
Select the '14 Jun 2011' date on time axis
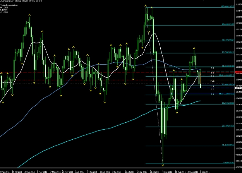[92, 172]
